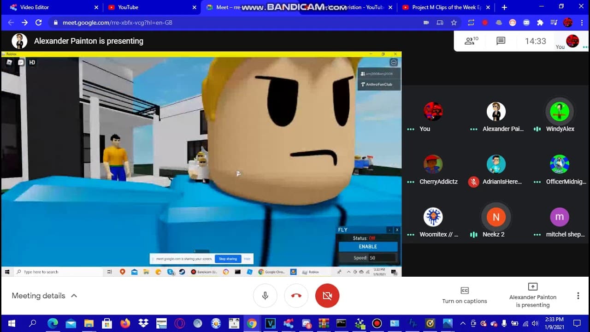Click the camera permission icon in address bar
This screenshot has height=332, width=590.
click(426, 22)
